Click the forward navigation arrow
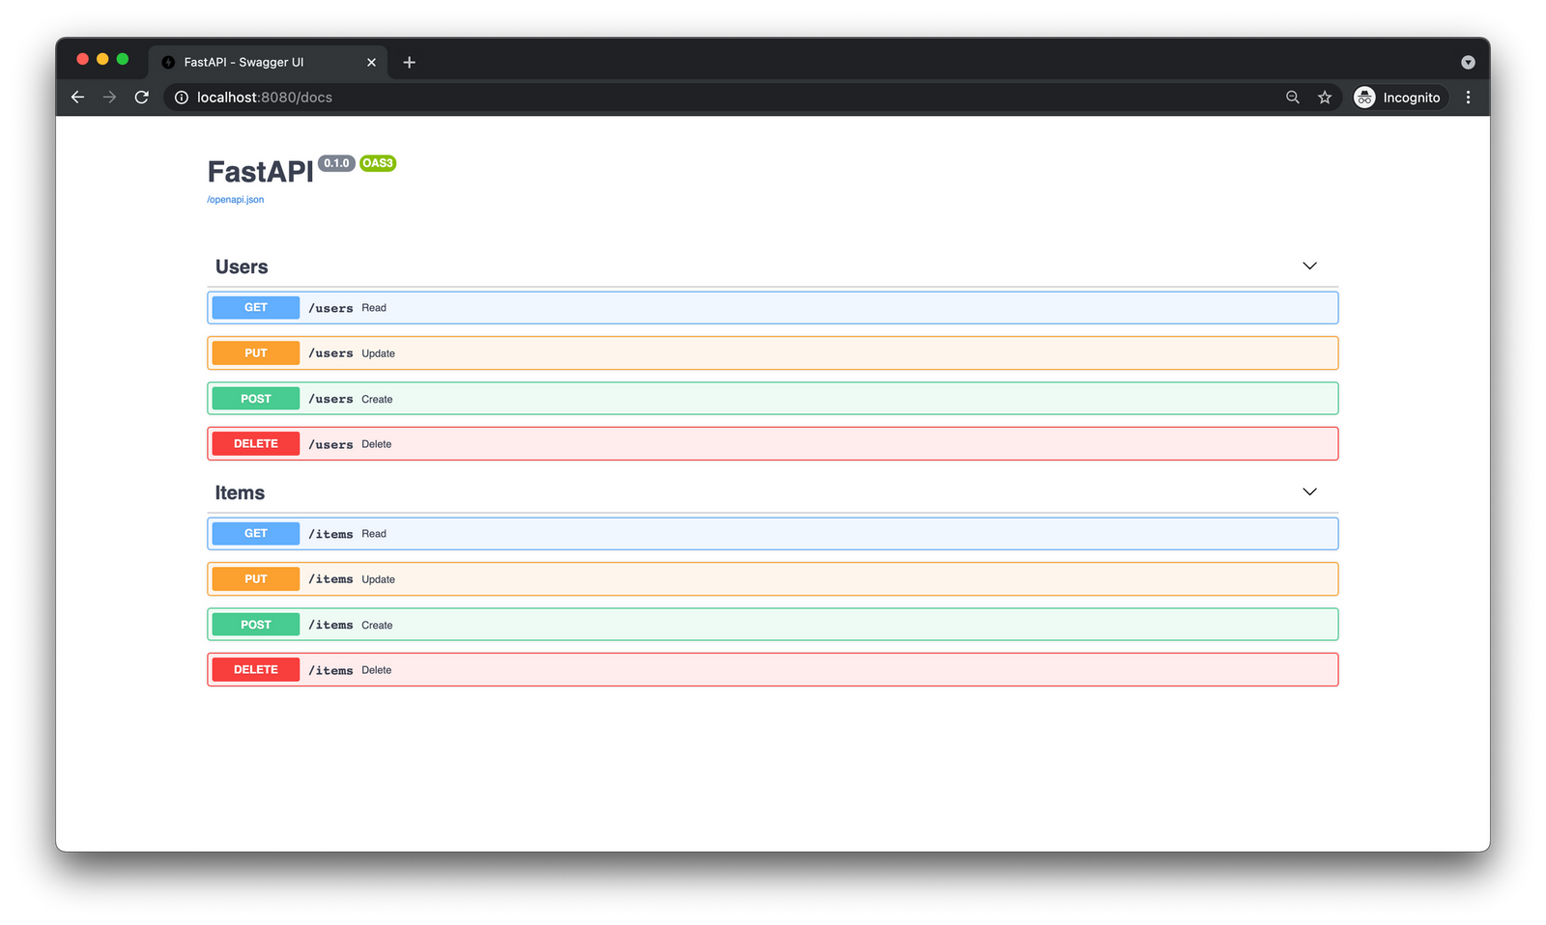Viewport: 1546px width, 925px height. coord(109,97)
